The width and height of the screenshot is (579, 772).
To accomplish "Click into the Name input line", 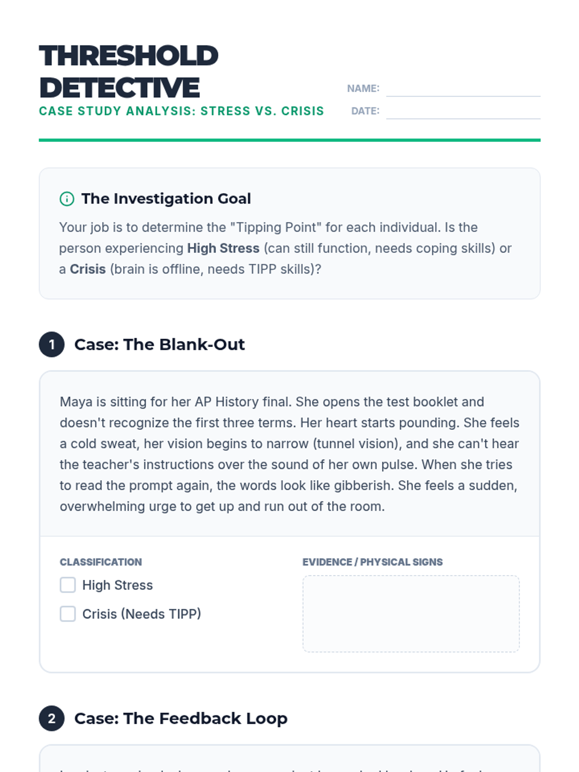I will 463,89.
